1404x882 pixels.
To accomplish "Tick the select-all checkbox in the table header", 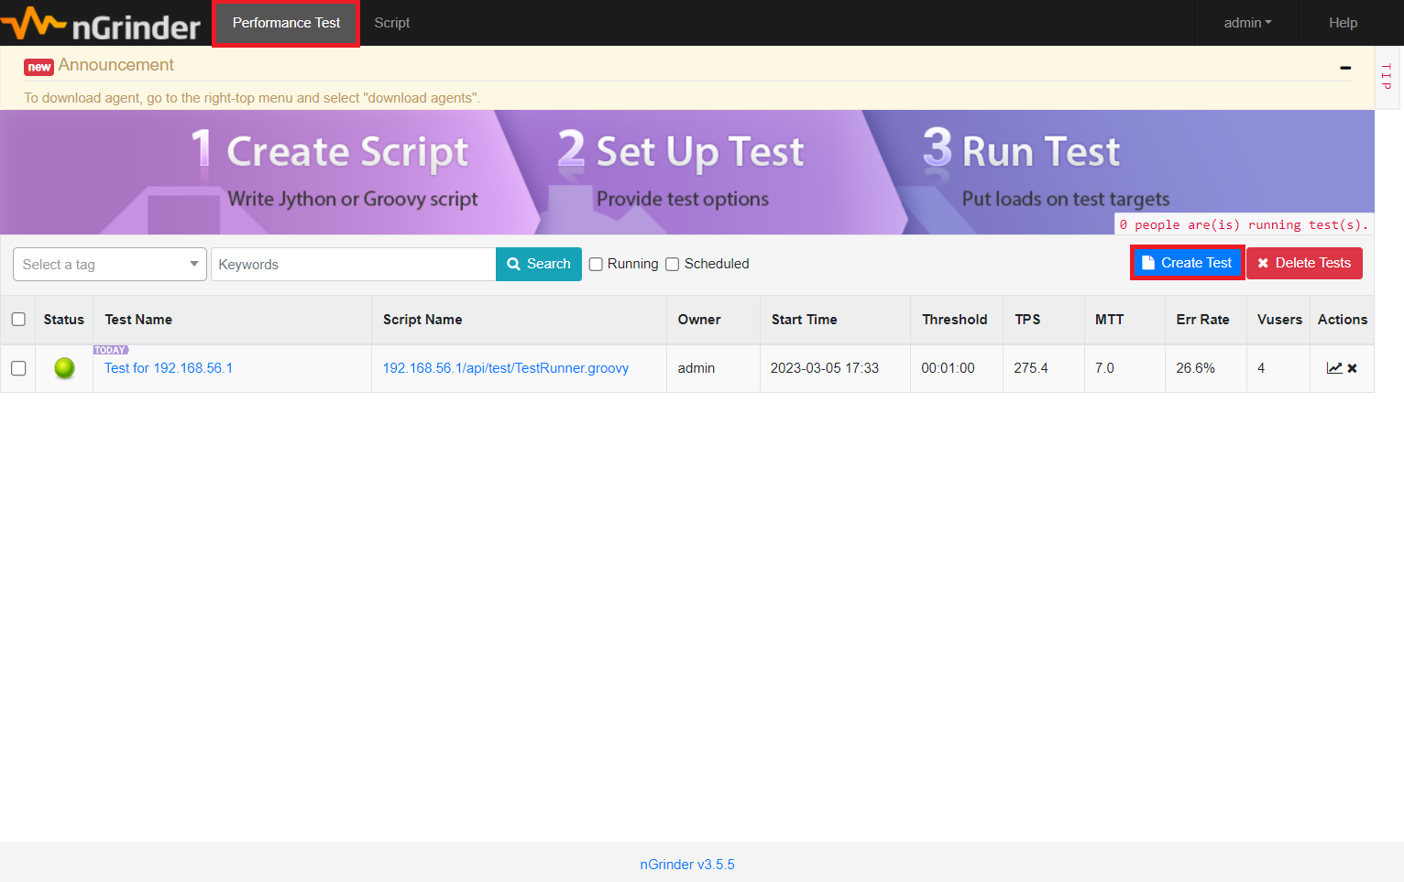I will (18, 320).
